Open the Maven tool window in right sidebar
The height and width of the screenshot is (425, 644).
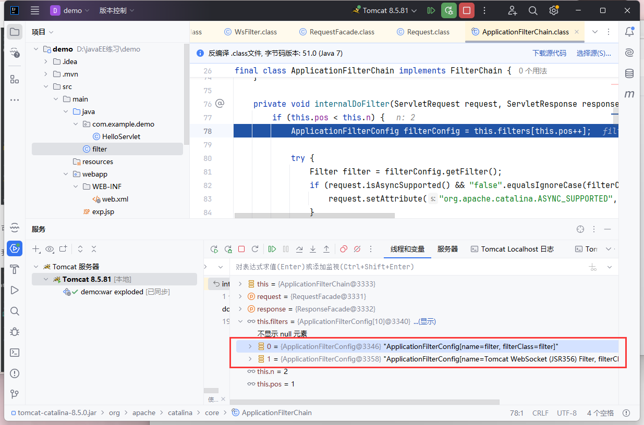pos(629,94)
